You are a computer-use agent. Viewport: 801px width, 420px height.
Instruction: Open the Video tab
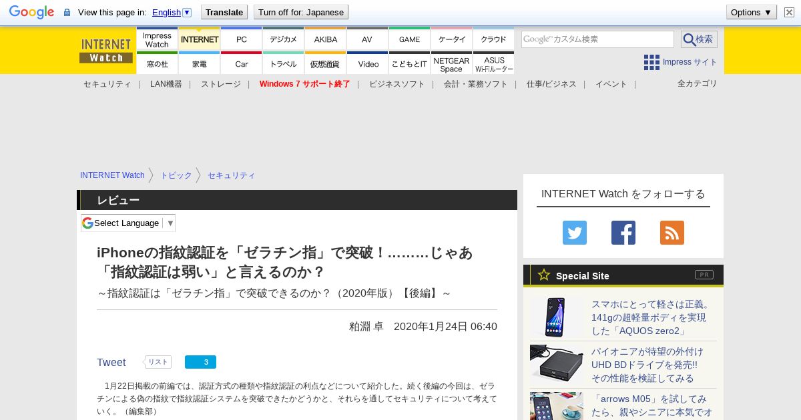click(x=367, y=63)
